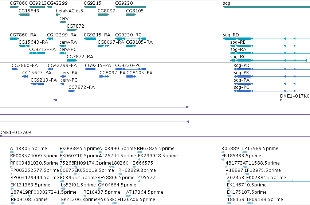The image size is (310, 205).
Task: Click the CG7872-PA protein label
Action: 82,88
